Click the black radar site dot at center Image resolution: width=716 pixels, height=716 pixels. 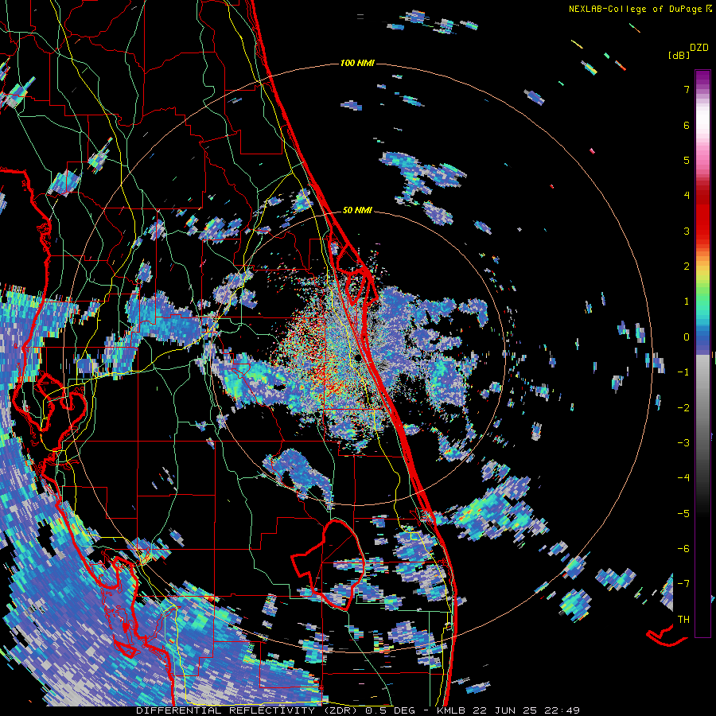click(359, 357)
